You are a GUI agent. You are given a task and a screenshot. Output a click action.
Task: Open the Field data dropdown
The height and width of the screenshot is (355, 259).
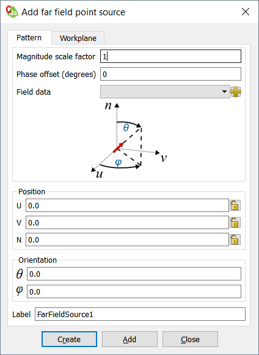coord(165,92)
